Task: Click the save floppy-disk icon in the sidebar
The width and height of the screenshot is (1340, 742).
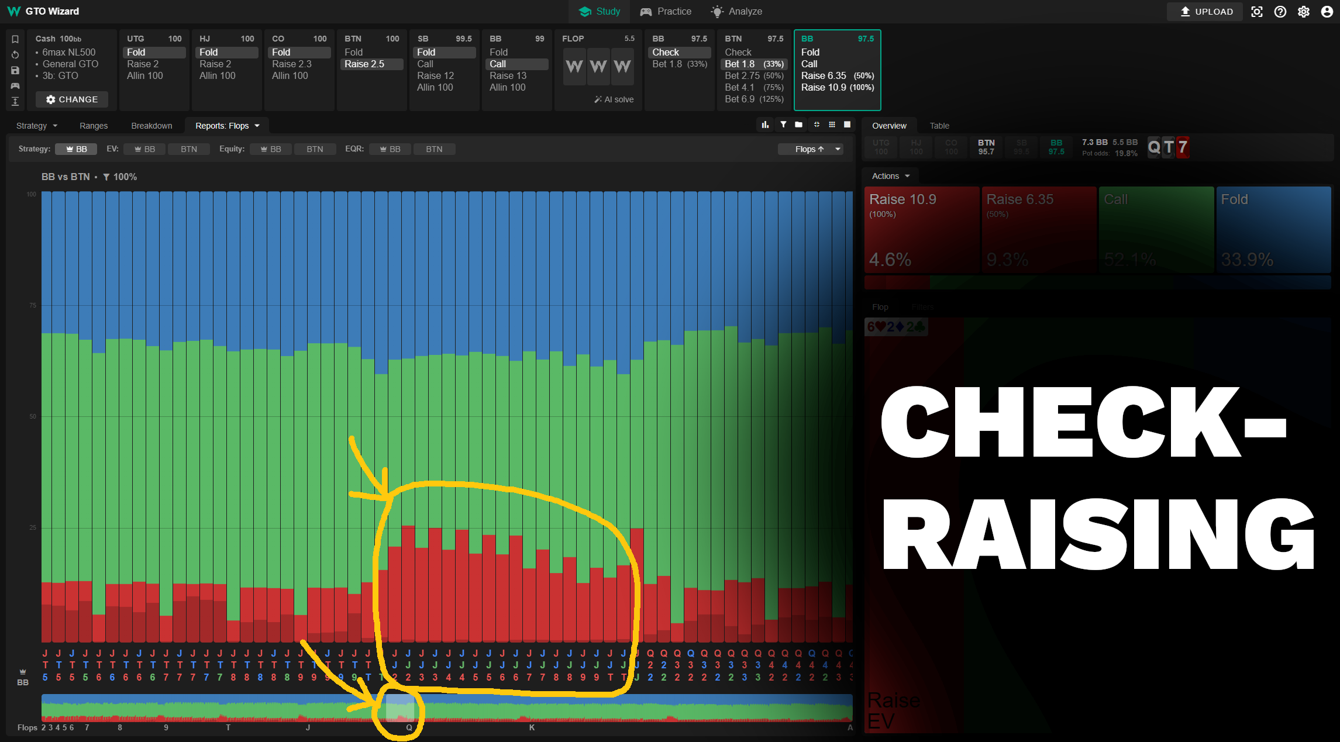Action: 15,70
